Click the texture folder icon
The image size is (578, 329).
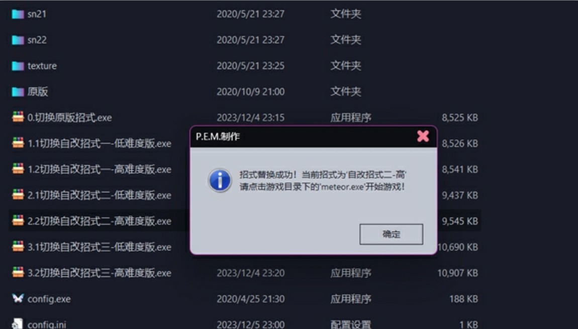18,66
